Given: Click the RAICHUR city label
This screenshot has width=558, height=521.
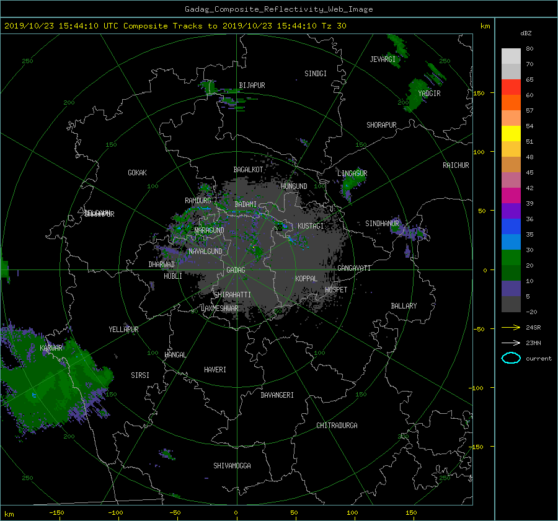Looking at the screenshot, I should 456,165.
